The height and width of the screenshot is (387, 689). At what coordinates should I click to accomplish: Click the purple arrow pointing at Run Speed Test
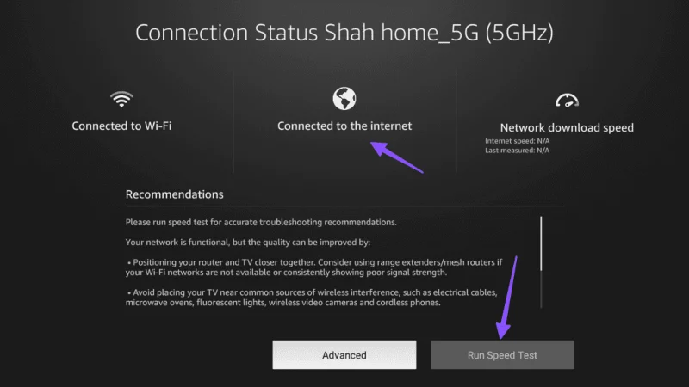click(x=507, y=298)
